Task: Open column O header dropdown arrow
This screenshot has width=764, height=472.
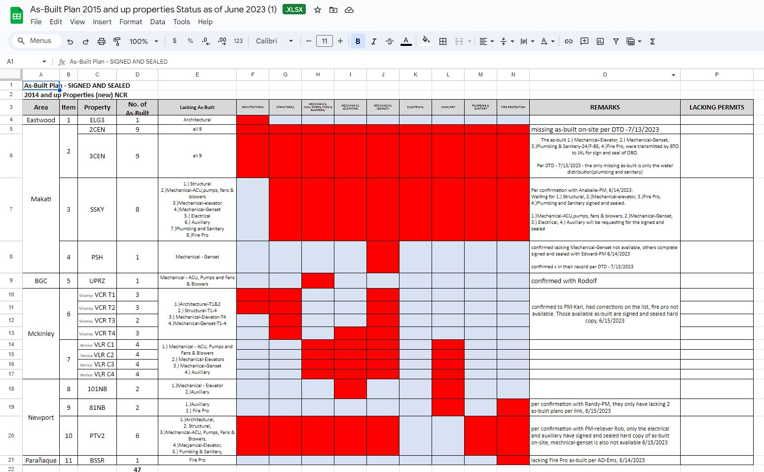Action: coord(674,75)
